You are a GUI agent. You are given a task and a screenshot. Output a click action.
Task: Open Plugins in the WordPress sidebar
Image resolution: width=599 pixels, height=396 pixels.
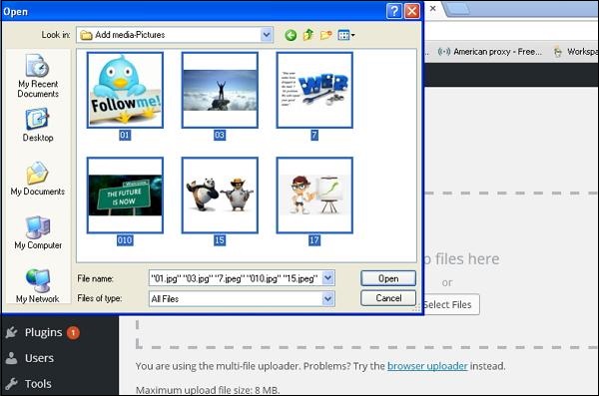coord(43,332)
